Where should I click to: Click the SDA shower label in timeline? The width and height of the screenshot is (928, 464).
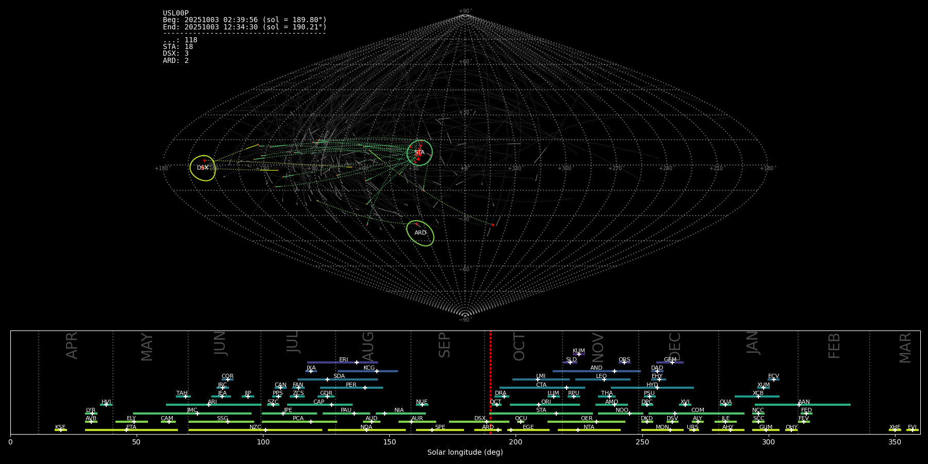[339, 376]
